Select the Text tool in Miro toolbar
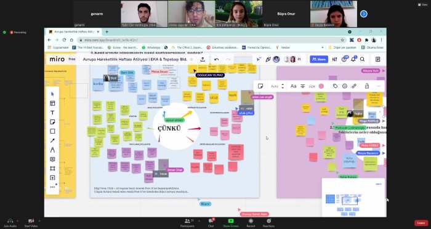The width and height of the screenshot is (431, 229). 52,113
